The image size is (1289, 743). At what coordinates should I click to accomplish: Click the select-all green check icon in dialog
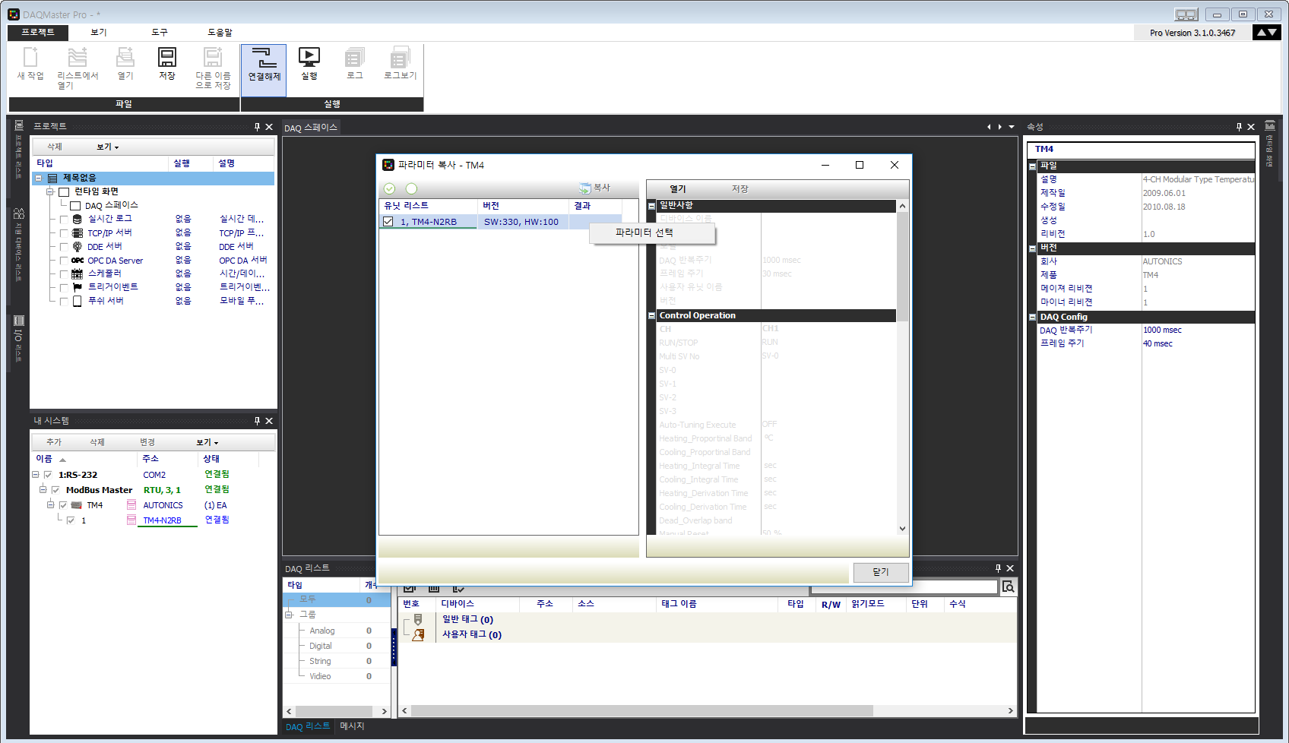pos(390,188)
